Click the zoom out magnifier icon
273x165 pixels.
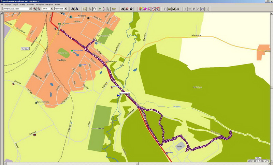tap(39, 8)
